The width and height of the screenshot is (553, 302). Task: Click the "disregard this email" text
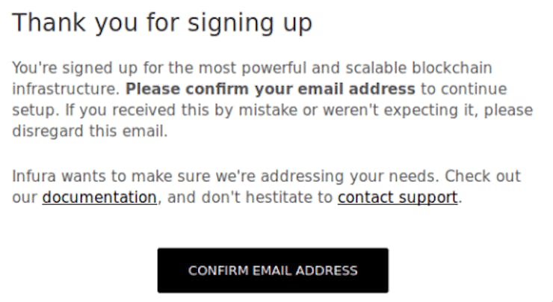89,132
